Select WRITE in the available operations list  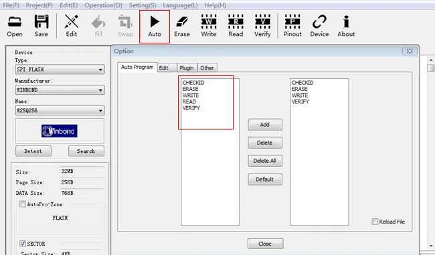191,95
